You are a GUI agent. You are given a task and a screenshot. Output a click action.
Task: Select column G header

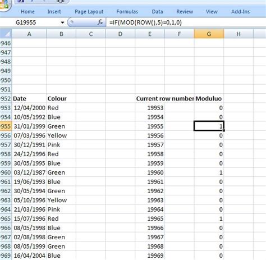[209, 34]
